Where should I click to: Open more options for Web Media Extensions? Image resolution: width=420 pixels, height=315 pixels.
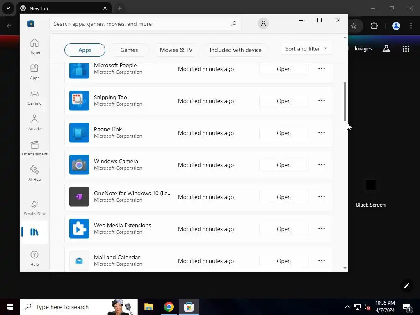click(322, 229)
